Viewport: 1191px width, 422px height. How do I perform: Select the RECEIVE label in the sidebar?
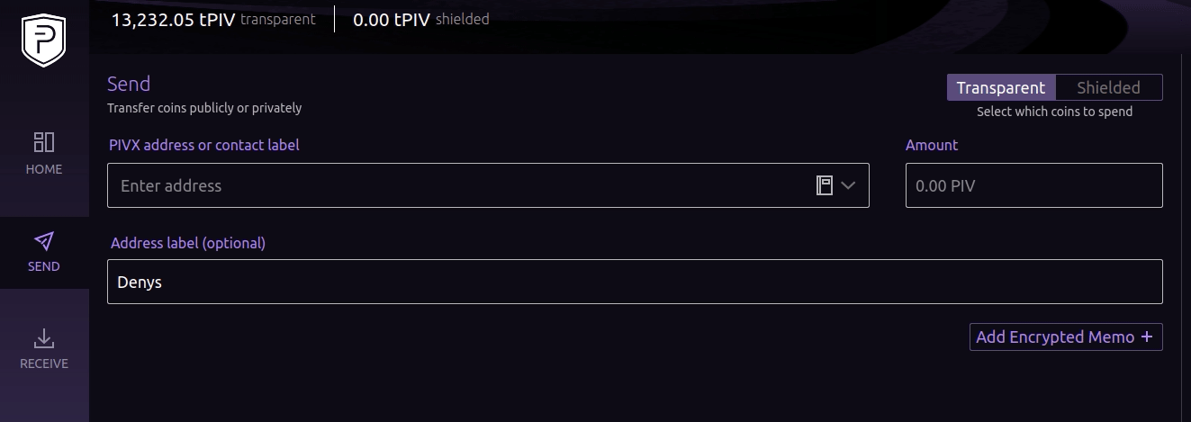click(44, 364)
